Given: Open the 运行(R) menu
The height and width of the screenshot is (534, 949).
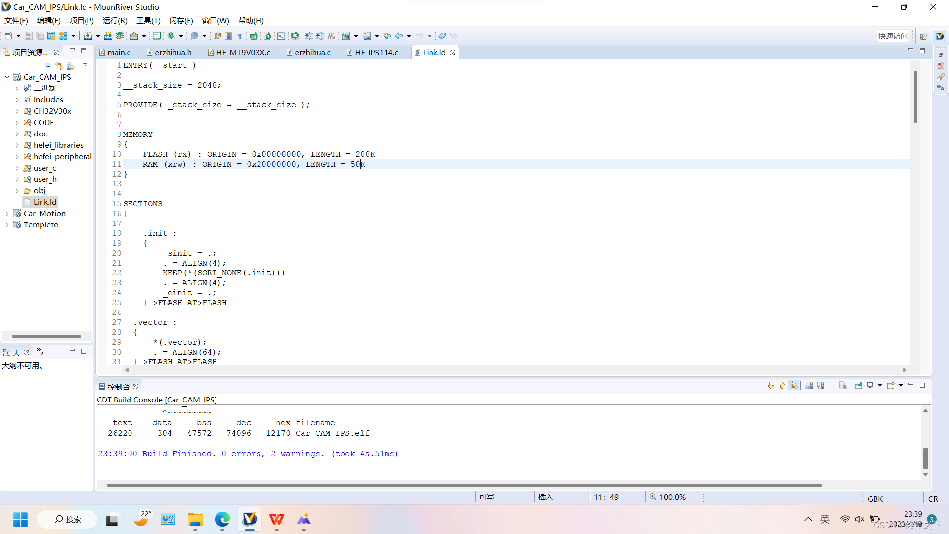Looking at the screenshot, I should click(115, 20).
